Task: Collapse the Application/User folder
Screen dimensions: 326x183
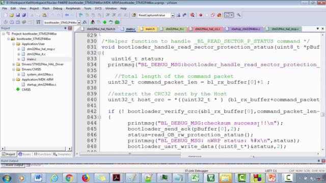Action: click(14, 44)
